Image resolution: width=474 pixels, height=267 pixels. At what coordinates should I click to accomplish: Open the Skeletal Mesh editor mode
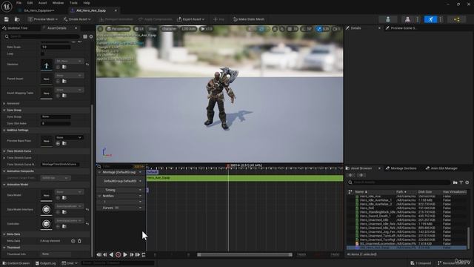407,19
